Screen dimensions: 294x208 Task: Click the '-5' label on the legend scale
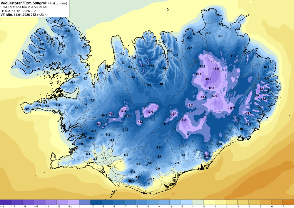(148, 206)
